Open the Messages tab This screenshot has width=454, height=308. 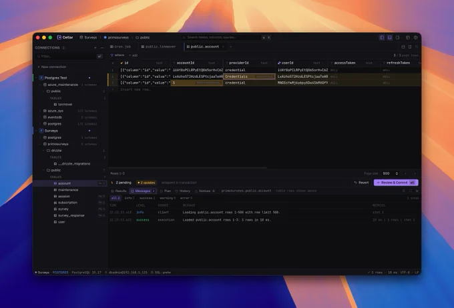click(143, 191)
